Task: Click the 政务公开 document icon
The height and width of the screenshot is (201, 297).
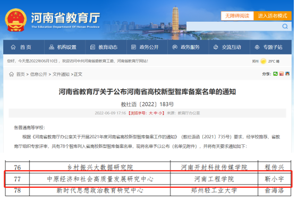Action: [x=133, y=47]
